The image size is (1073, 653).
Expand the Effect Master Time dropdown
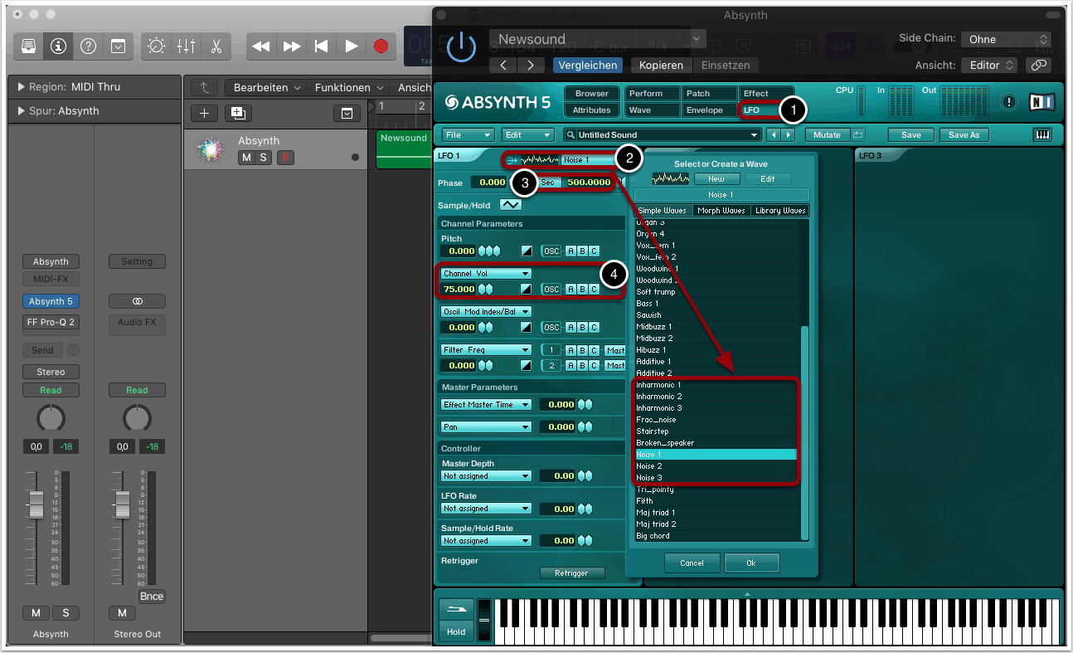point(486,405)
